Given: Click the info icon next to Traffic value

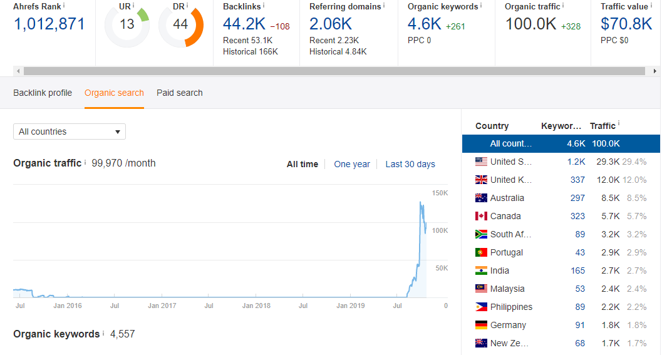Looking at the screenshot, I should click(x=652, y=5).
